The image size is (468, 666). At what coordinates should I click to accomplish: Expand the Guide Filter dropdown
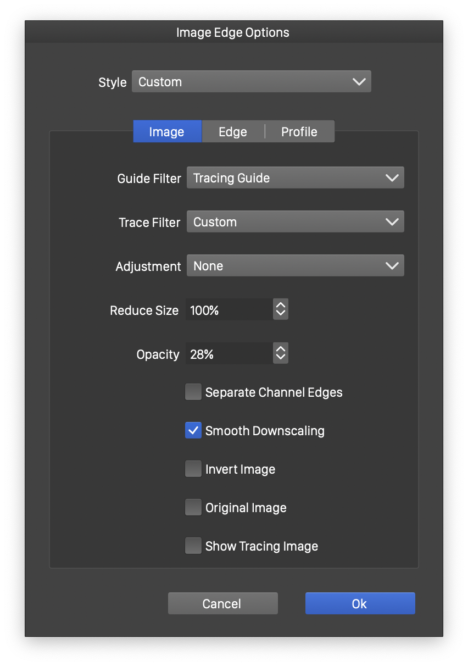[x=295, y=178]
